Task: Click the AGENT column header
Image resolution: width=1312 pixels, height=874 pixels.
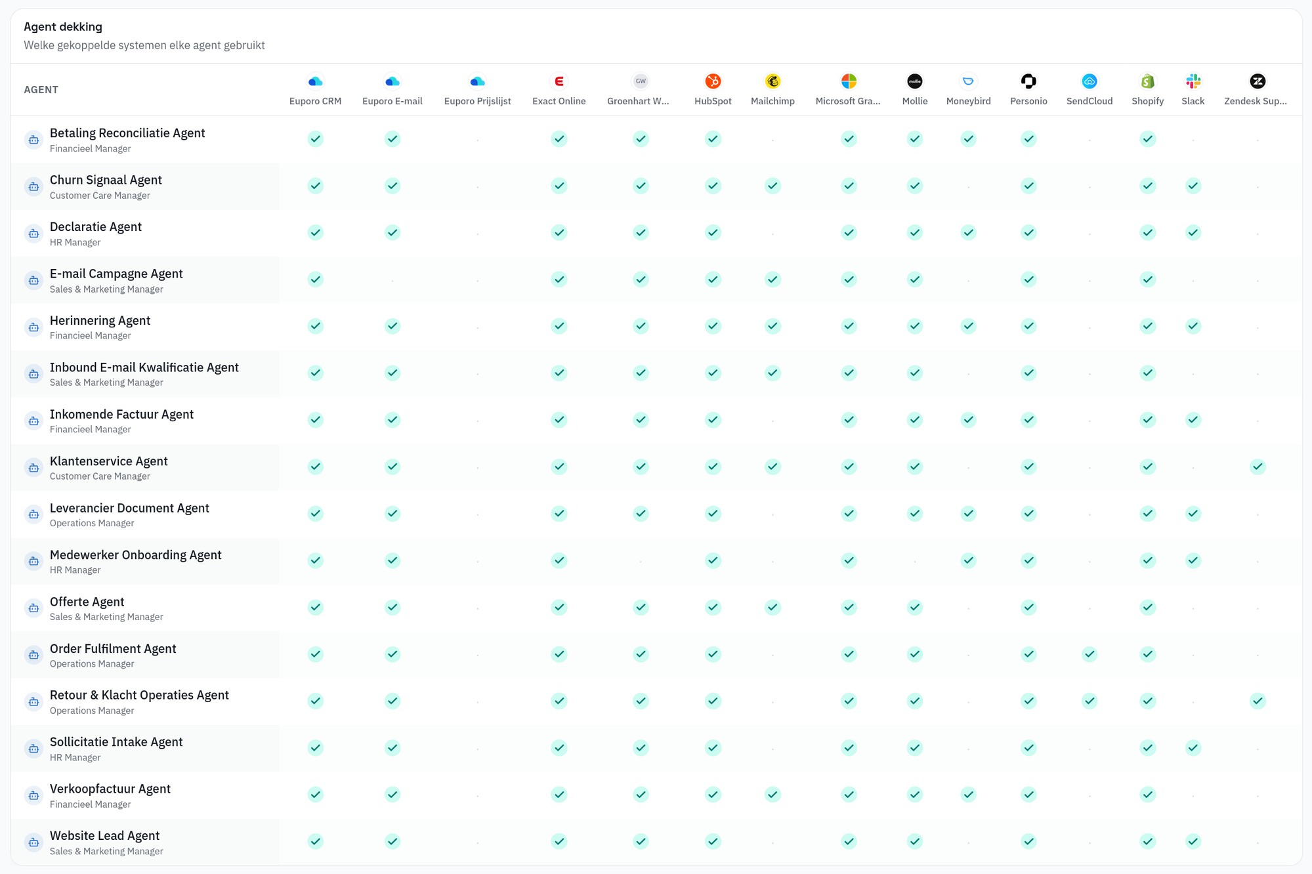Action: coord(41,90)
